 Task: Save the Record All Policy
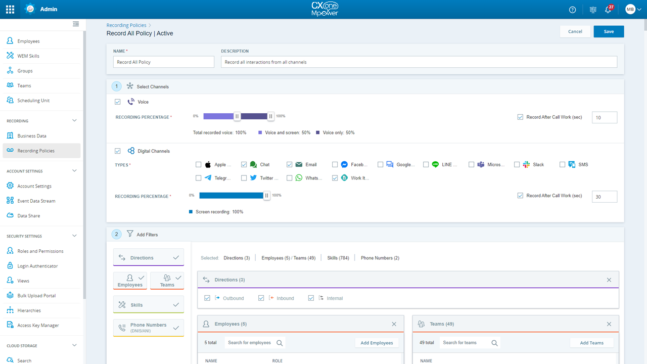pyautogui.click(x=609, y=31)
